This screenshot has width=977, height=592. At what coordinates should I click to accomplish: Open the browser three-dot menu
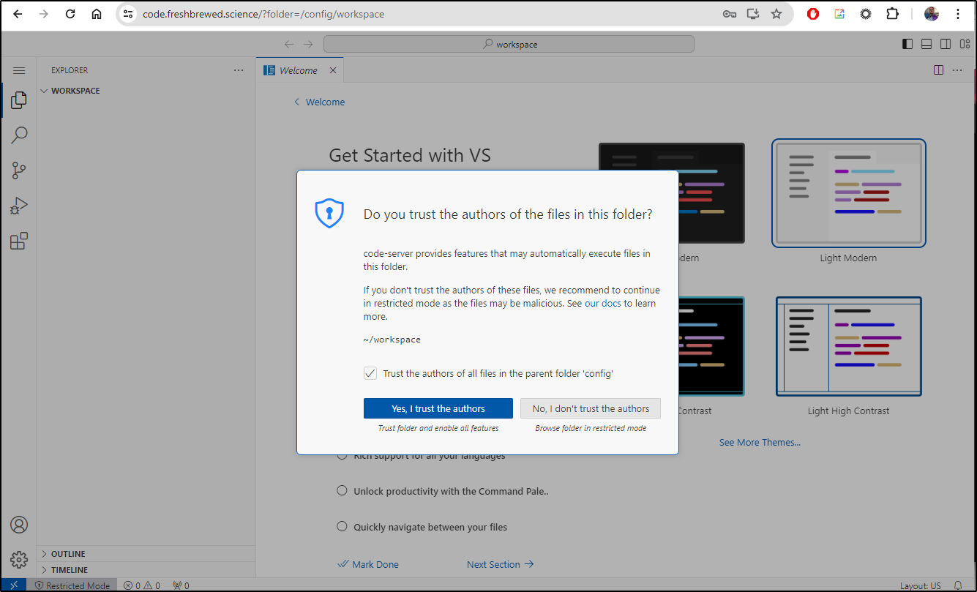pyautogui.click(x=958, y=14)
